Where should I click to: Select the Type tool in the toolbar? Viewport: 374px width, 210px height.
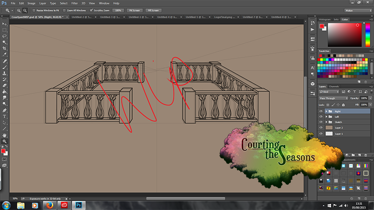(x=5, y=116)
